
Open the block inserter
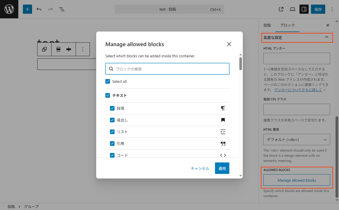(27, 9)
